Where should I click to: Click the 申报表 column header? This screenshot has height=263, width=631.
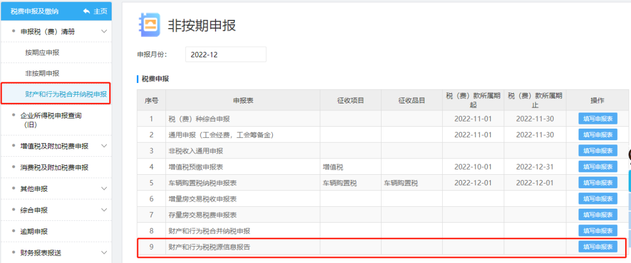(242, 101)
